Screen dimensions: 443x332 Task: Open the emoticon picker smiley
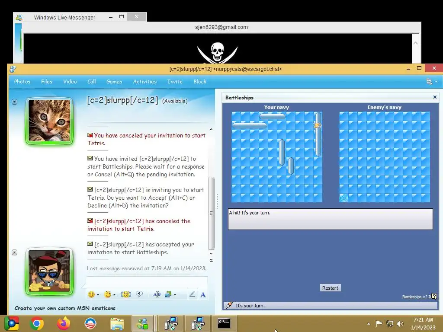point(91,294)
